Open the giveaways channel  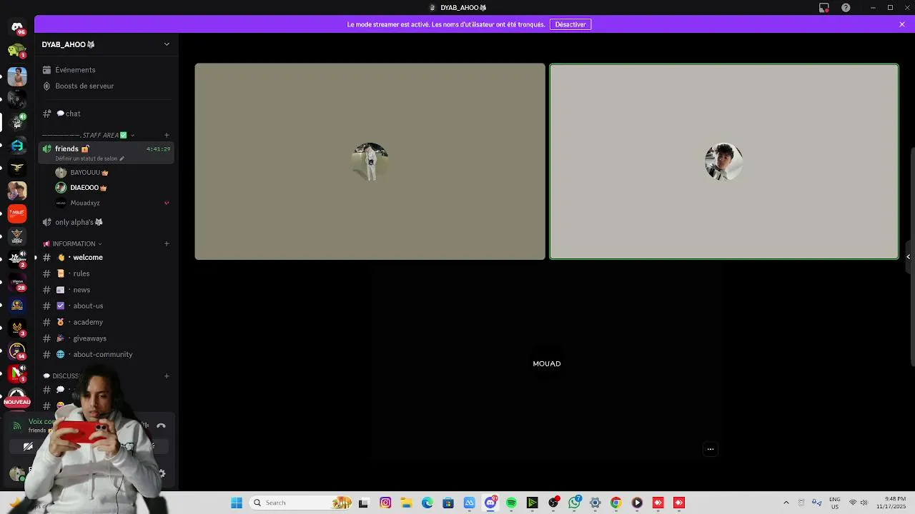(106, 338)
